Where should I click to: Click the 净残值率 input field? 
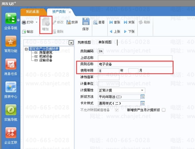coord(109,77)
